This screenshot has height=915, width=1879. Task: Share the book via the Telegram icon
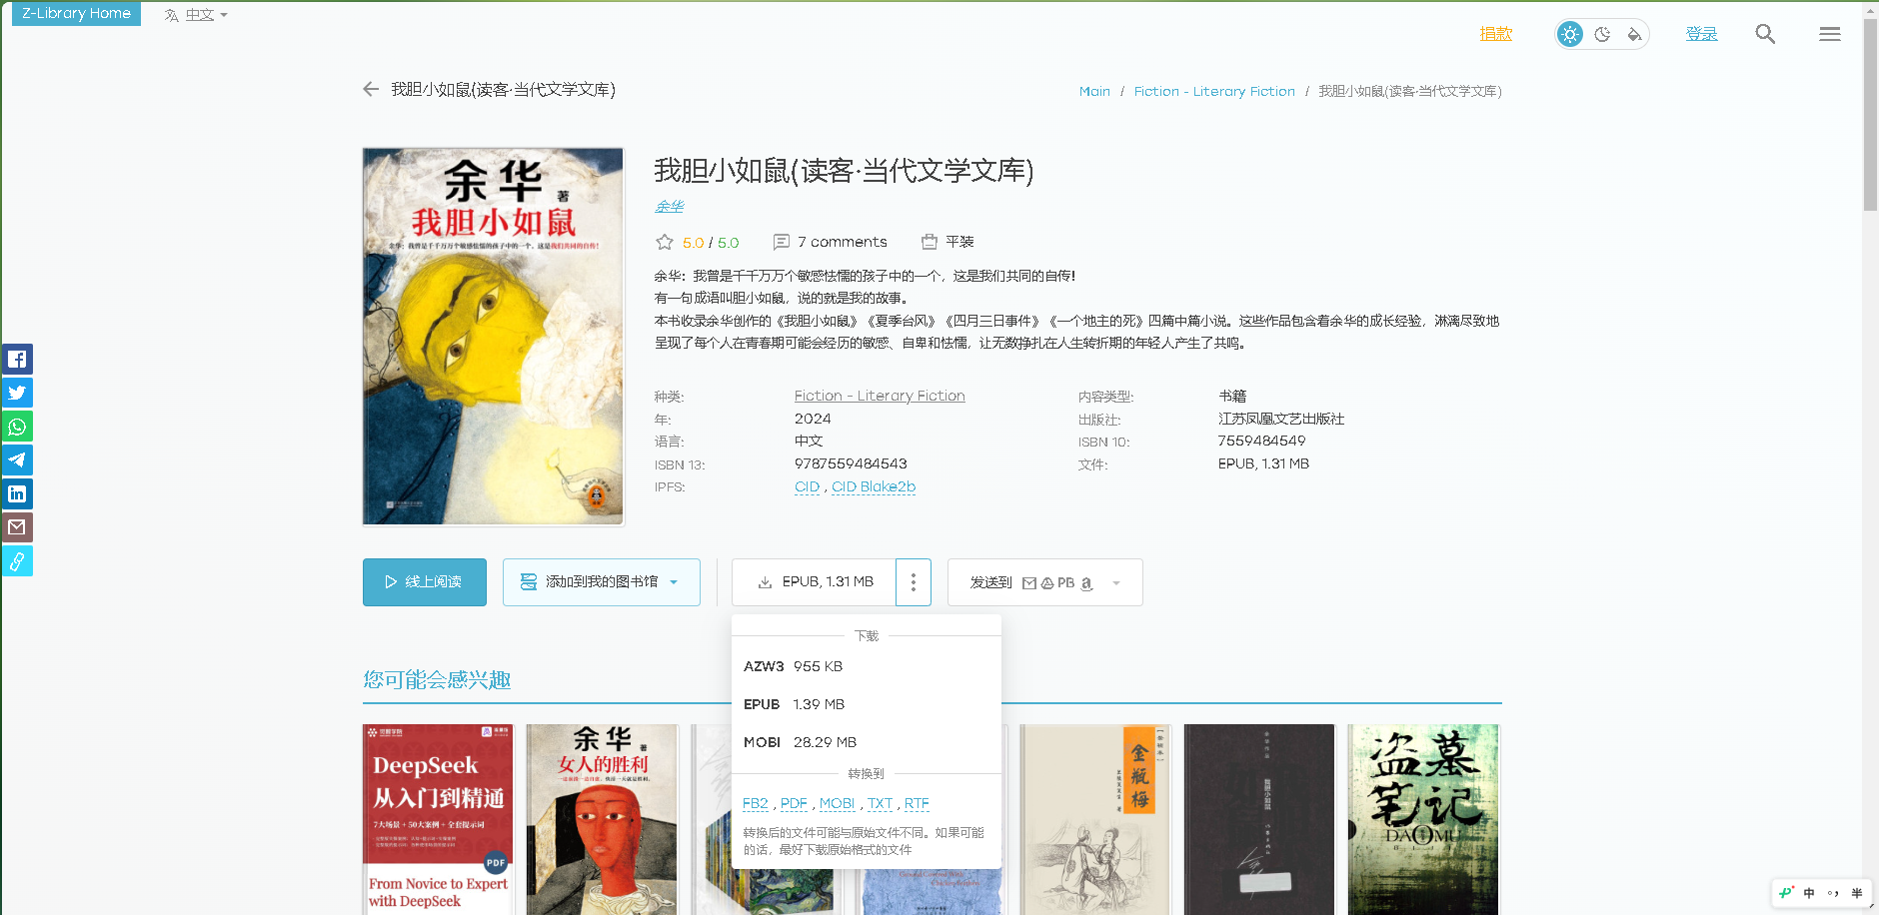[x=17, y=459]
